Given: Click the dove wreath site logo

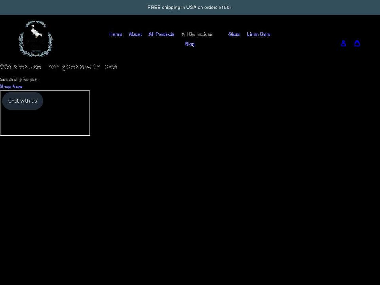Looking at the screenshot, I should tap(36, 38).
